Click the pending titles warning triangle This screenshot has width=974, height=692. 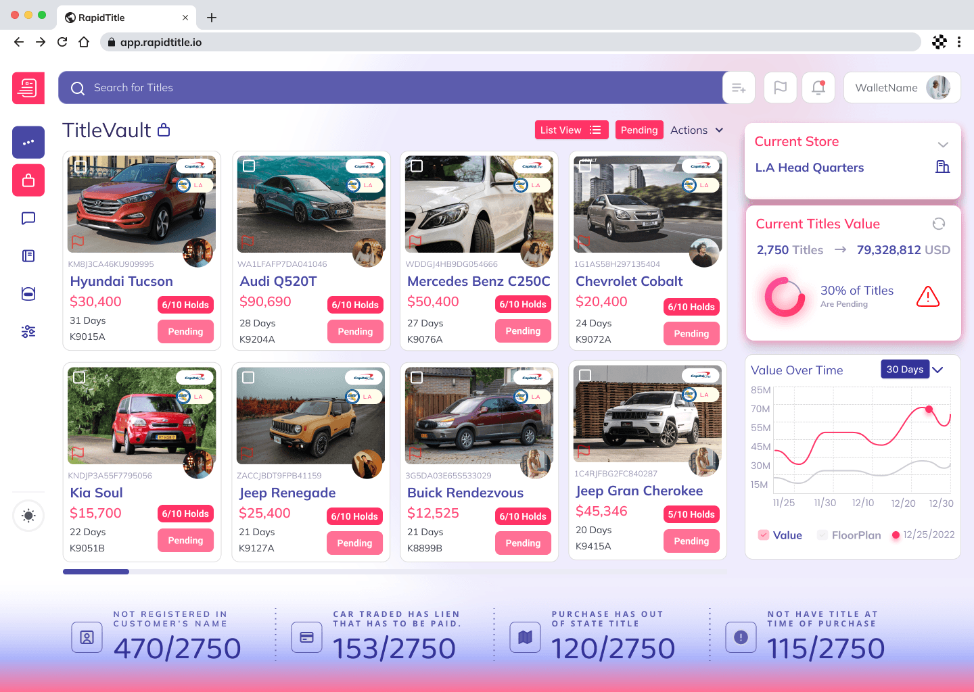[x=927, y=297]
